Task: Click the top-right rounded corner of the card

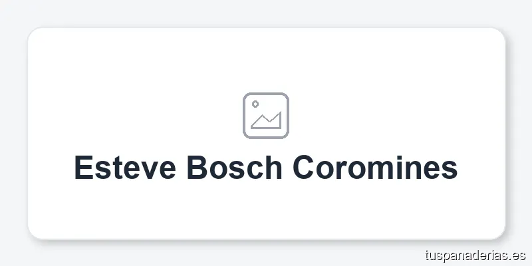Action: (x=499, y=33)
